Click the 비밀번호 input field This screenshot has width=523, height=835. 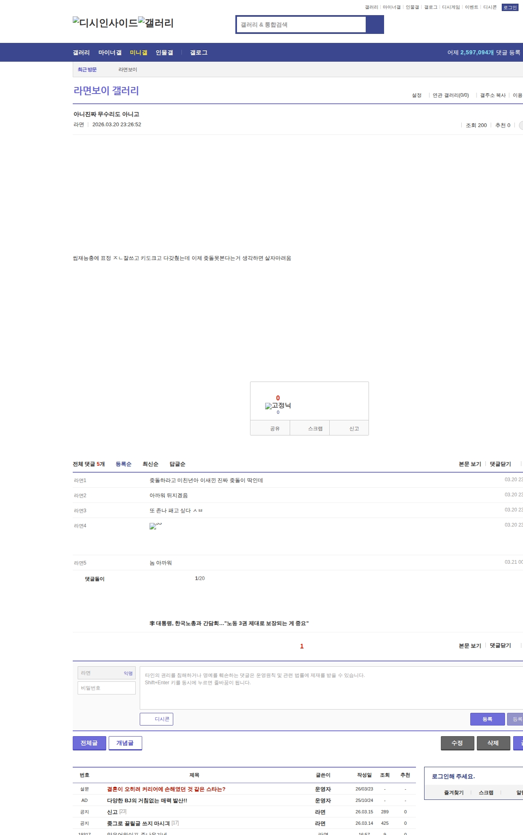[106, 688]
